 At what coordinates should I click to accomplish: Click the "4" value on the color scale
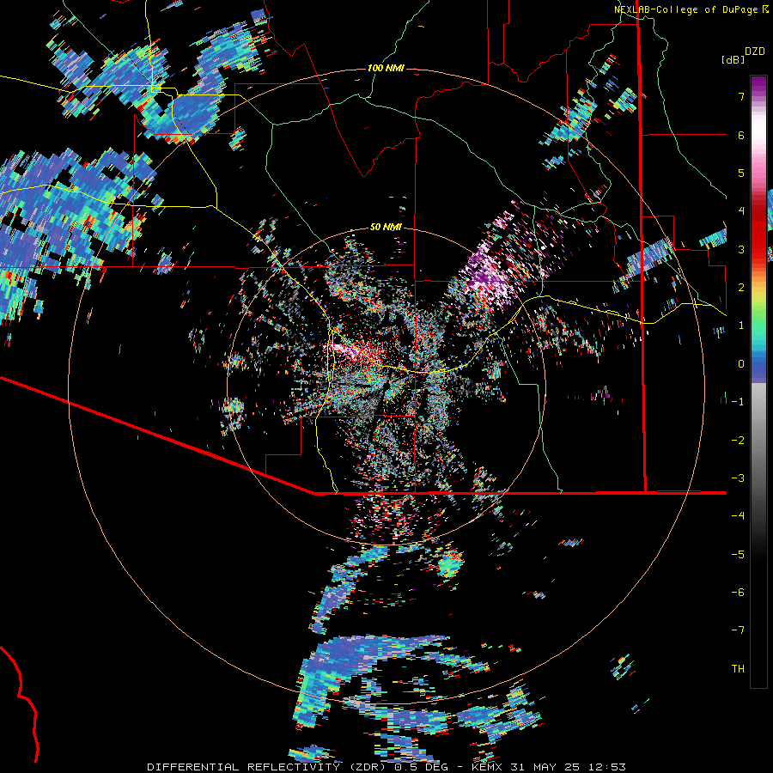point(741,211)
